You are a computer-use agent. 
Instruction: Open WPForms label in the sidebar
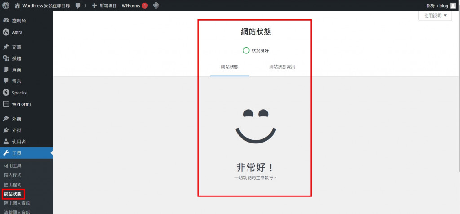(22, 104)
